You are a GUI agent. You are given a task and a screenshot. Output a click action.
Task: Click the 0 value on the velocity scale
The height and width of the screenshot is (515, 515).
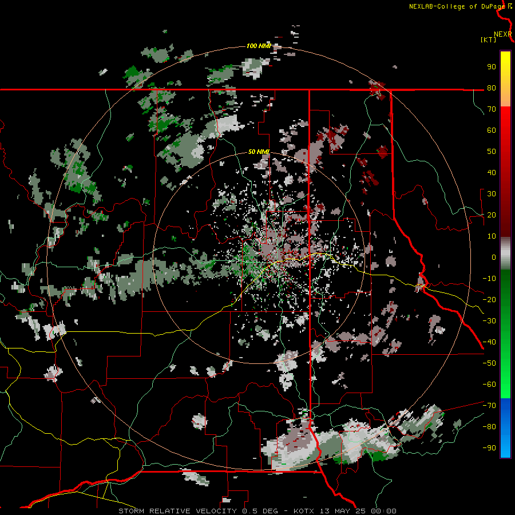point(494,257)
